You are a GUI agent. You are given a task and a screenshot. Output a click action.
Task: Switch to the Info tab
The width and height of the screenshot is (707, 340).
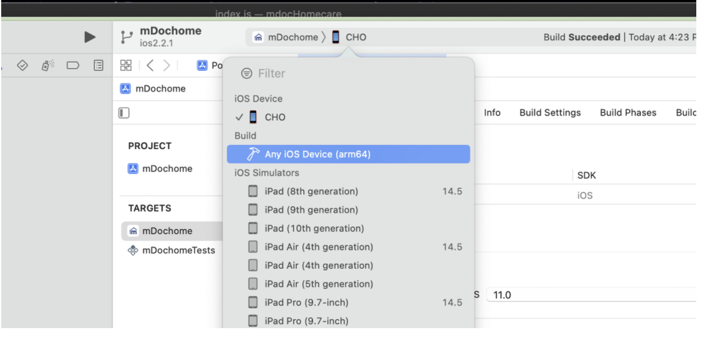[x=492, y=112]
